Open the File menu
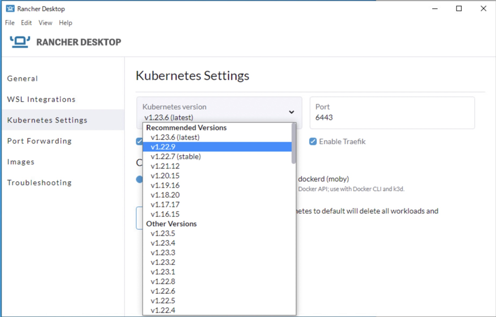Viewport: 496px width, 317px height. [x=10, y=23]
